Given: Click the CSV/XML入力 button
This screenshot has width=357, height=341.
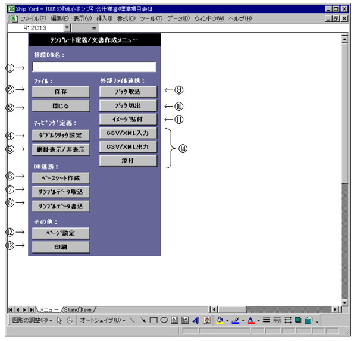Looking at the screenshot, I should click(127, 133).
